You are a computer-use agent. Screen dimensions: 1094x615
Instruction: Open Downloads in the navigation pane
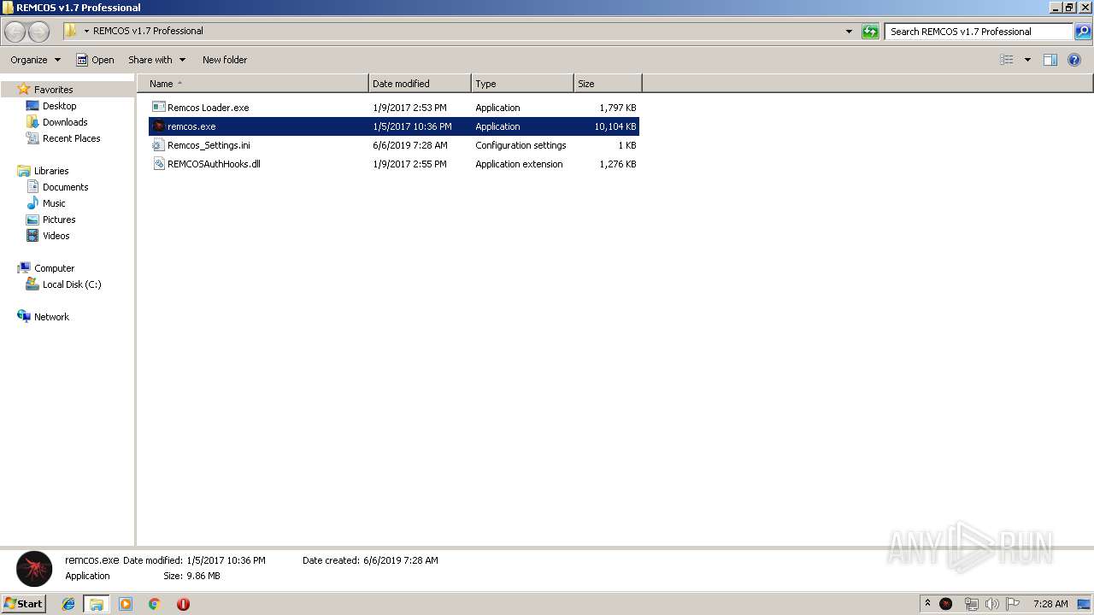pyautogui.click(x=65, y=122)
